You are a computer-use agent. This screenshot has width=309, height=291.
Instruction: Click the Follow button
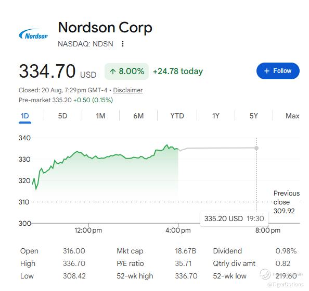pos(278,71)
